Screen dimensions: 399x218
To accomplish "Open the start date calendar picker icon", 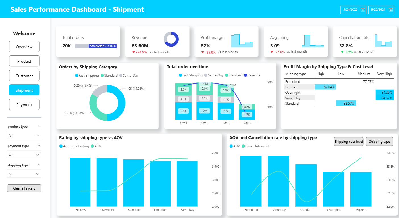I will point(363,10).
